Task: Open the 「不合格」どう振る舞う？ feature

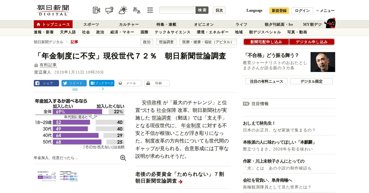Action: point(271,55)
